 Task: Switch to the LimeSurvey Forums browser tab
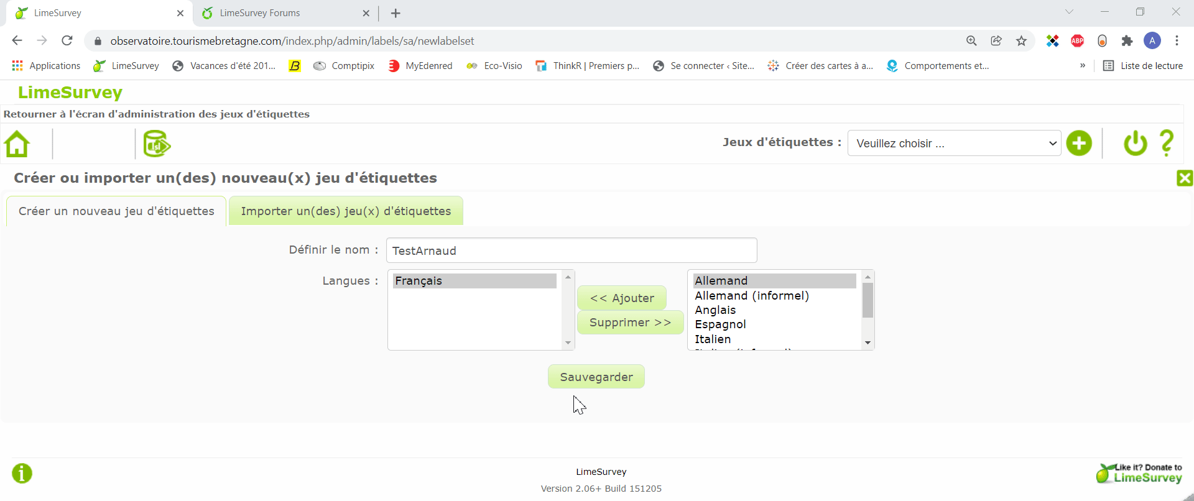point(260,13)
